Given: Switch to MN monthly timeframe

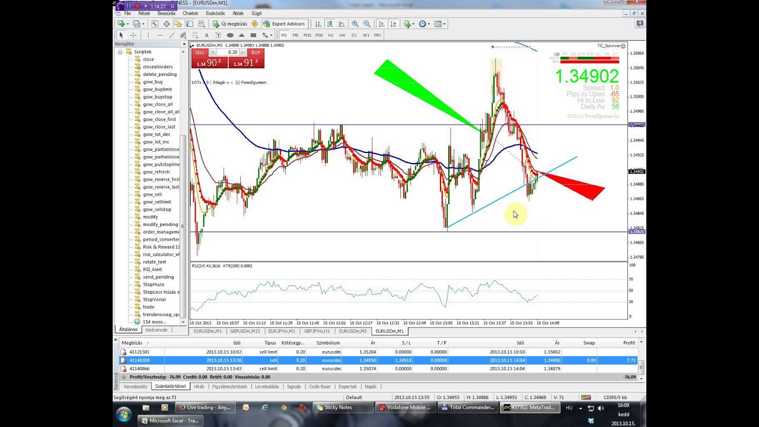Looking at the screenshot, I should click(x=377, y=35).
